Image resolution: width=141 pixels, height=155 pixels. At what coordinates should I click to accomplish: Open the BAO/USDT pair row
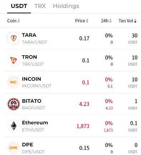[71, 104]
